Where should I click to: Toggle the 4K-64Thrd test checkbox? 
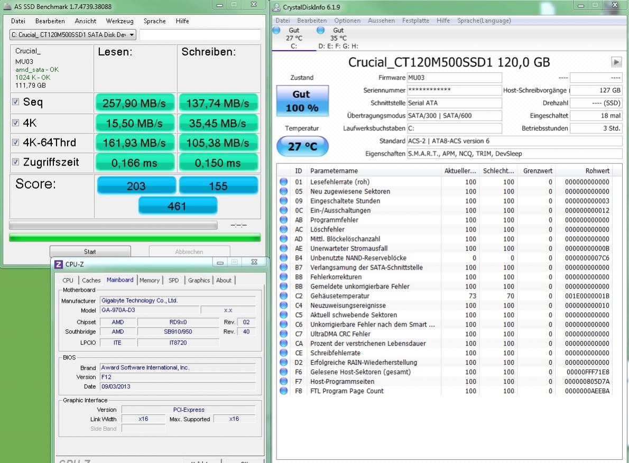(x=15, y=142)
